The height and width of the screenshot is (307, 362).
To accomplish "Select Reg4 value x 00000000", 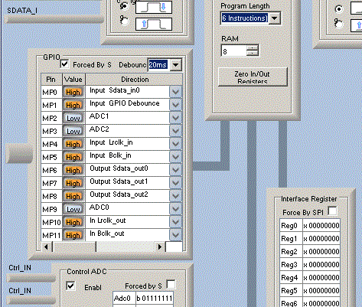I will click(x=321, y=278).
